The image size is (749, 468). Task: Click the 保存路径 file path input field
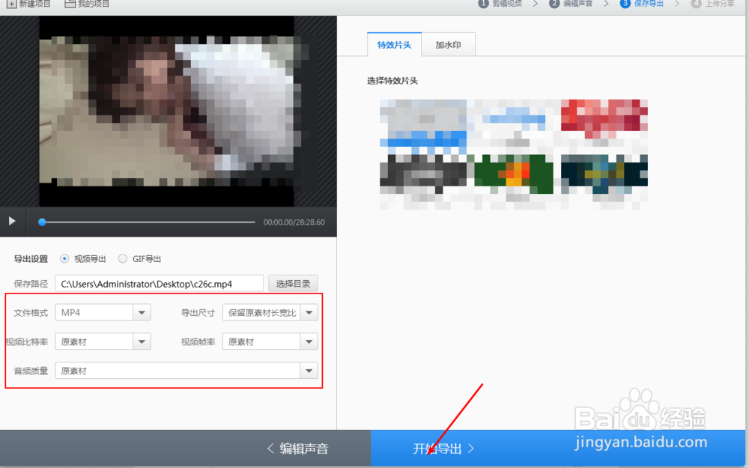pos(159,284)
